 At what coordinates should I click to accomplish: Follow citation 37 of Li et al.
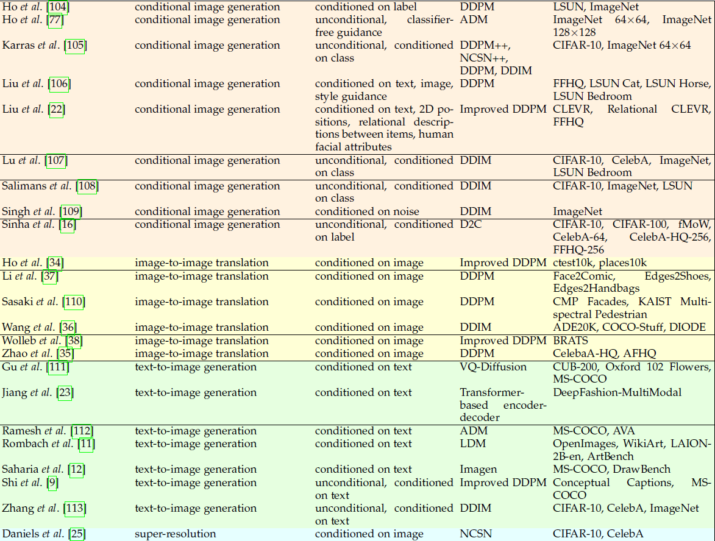(50, 276)
